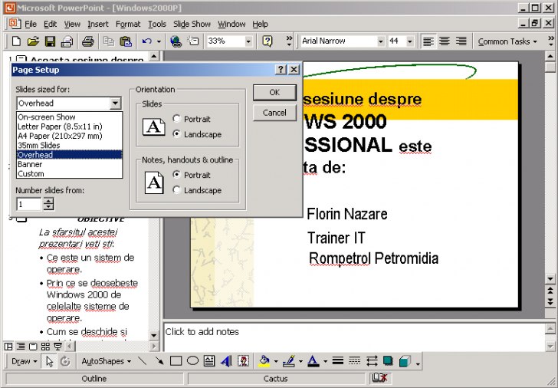Open the File menu

pos(30,25)
